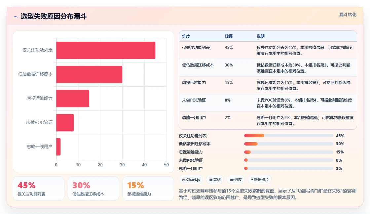Click the Chart.js chip
370x214 pixels.
pos(191,180)
